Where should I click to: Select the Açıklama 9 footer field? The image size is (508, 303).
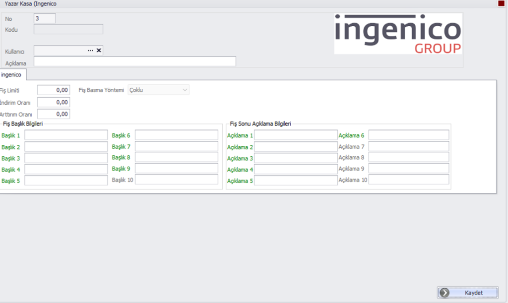point(409,168)
